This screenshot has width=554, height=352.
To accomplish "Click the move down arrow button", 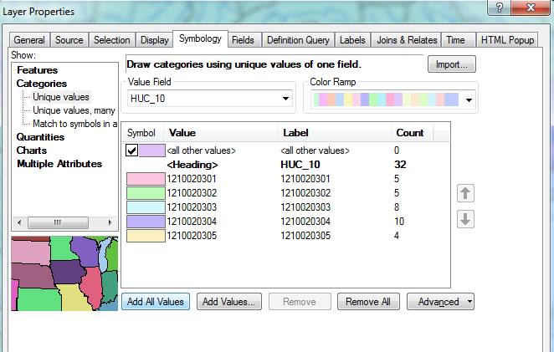I will (466, 219).
